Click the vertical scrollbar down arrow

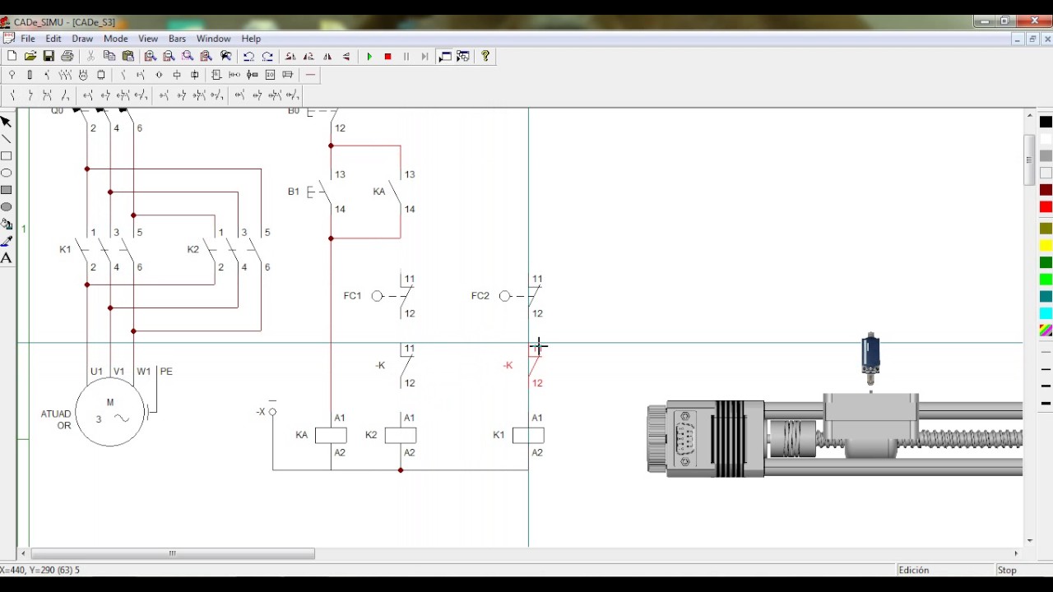pyautogui.click(x=1029, y=541)
